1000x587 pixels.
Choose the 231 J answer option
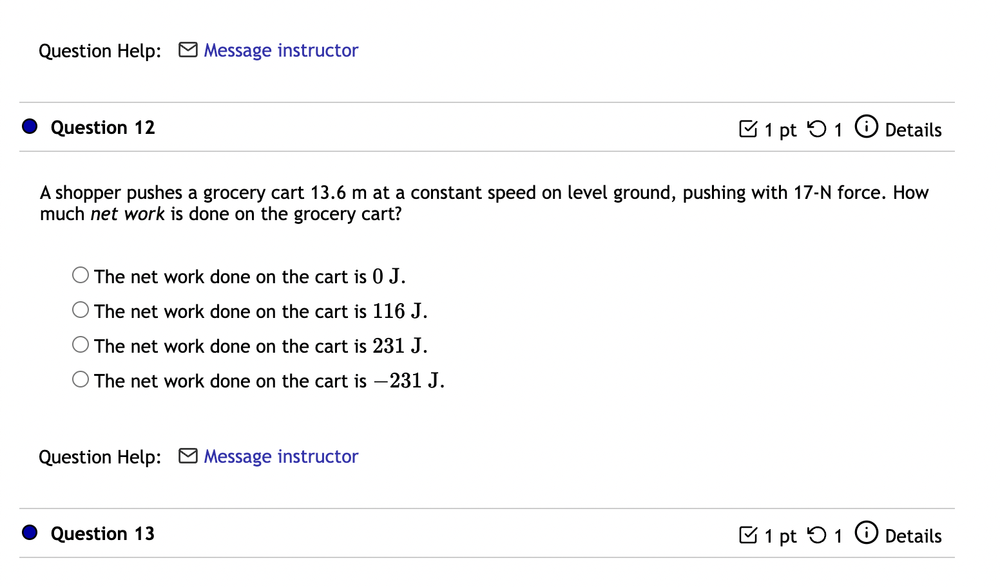tap(81, 345)
